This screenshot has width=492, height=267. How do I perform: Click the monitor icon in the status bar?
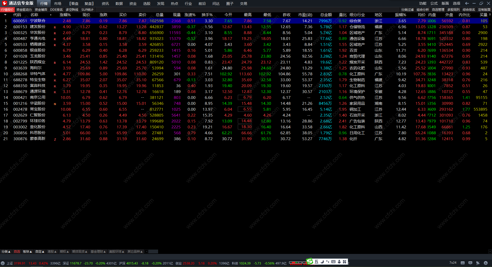[x=470, y=263]
